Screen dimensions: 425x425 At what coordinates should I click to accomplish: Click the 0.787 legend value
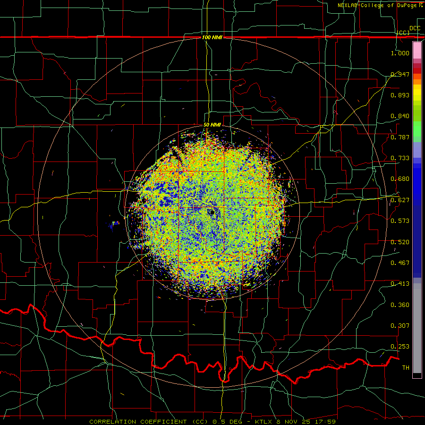[x=400, y=137]
